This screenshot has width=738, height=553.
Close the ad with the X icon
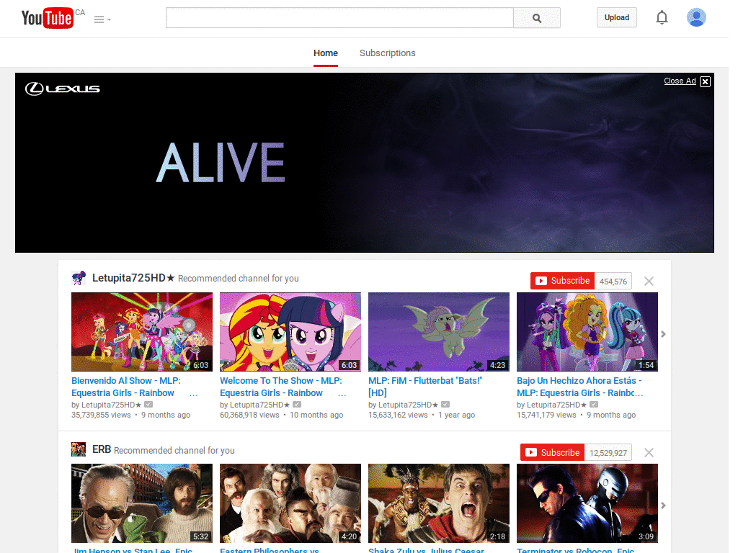[705, 81]
